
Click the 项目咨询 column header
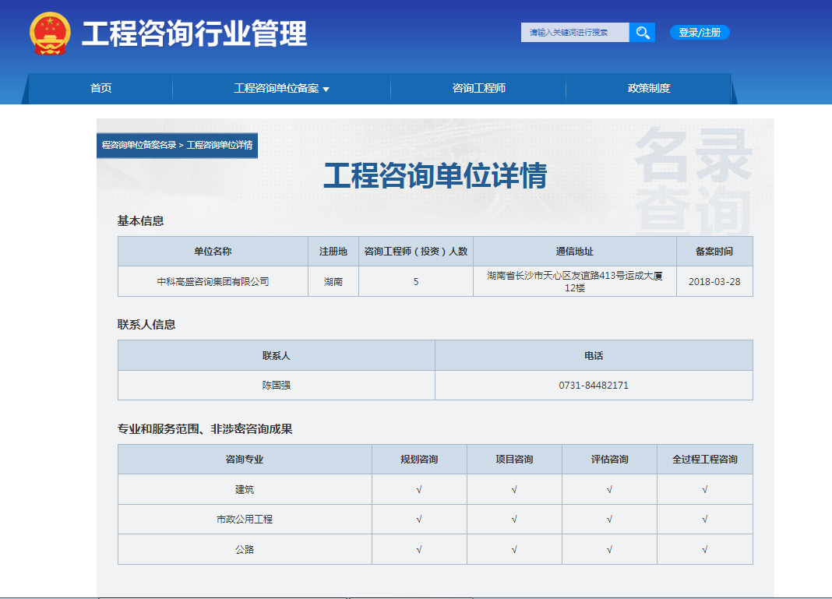pyautogui.click(x=514, y=460)
